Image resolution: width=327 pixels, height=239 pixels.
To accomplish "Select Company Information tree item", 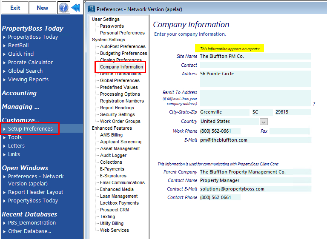I will coord(121,67).
